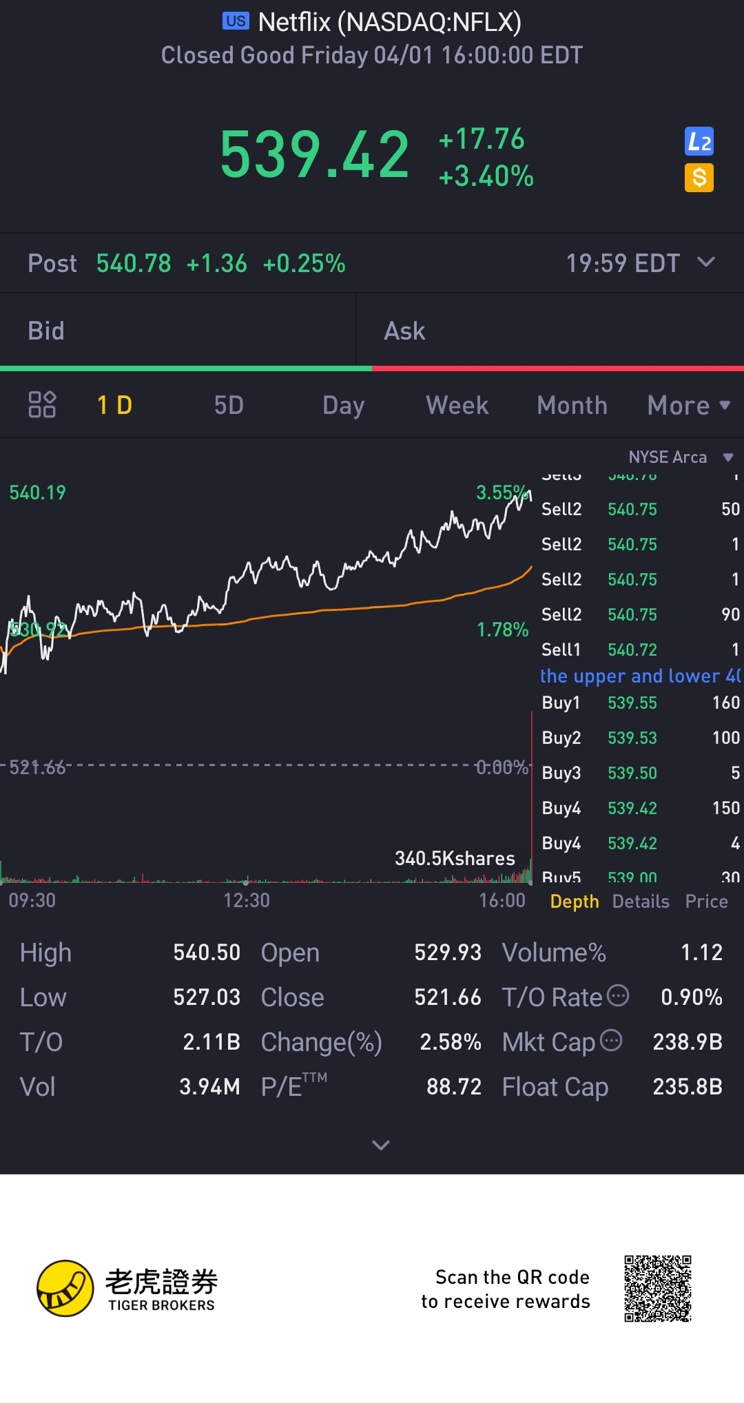Image resolution: width=744 pixels, height=1403 pixels.
Task: Tap the Netflix (NASDAQ:NFLX) title
Action: tap(389, 22)
